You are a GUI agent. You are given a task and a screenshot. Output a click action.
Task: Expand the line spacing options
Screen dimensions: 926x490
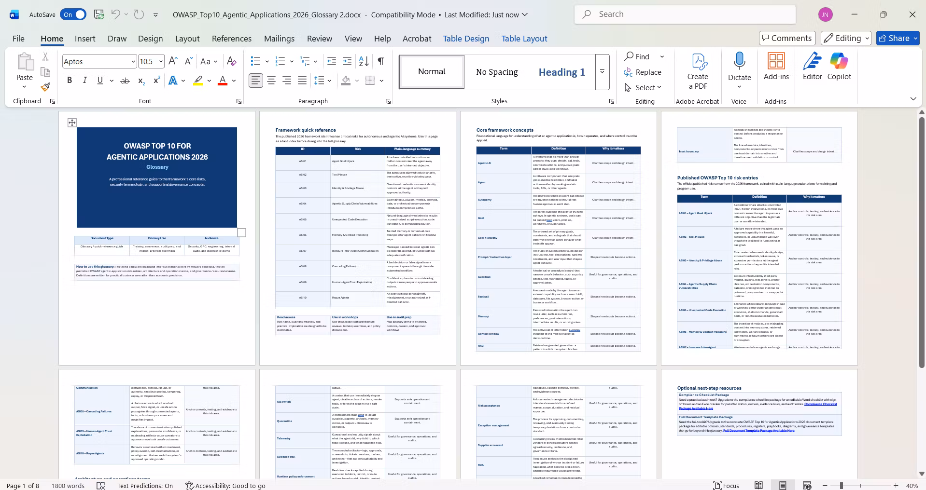pyautogui.click(x=329, y=81)
